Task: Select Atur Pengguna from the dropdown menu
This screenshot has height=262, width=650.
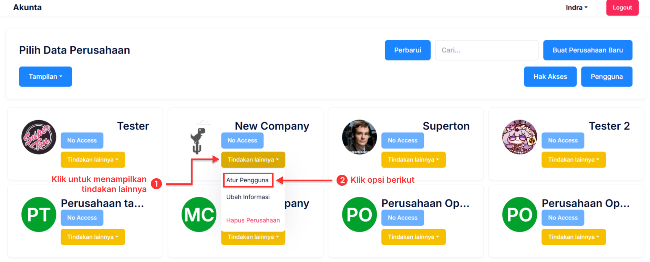Action: pyautogui.click(x=247, y=180)
